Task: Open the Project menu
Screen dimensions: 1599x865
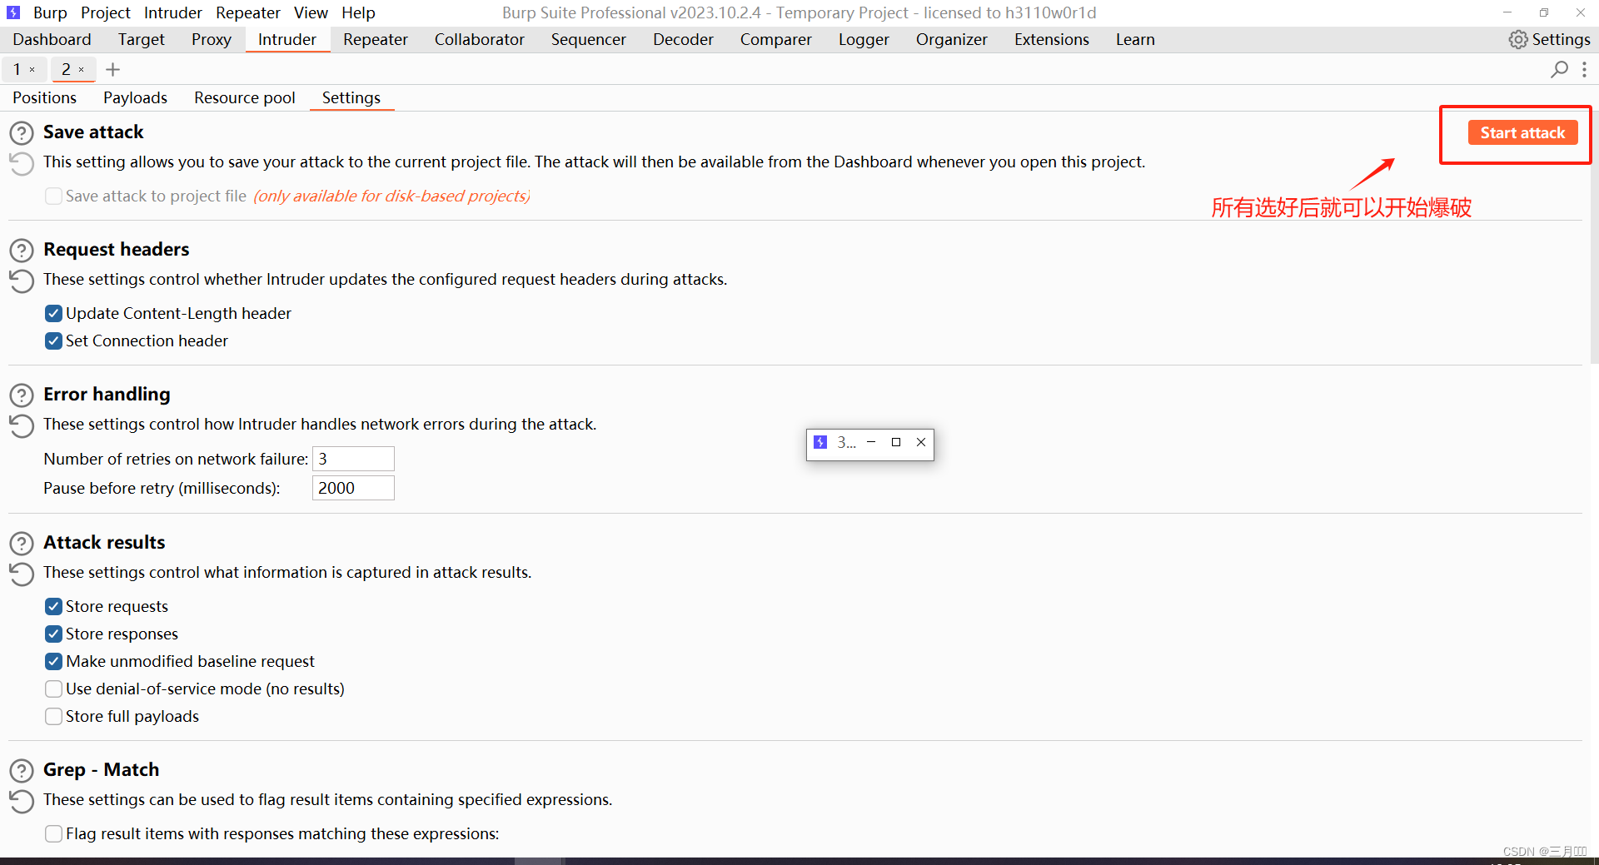Action: coord(106,12)
